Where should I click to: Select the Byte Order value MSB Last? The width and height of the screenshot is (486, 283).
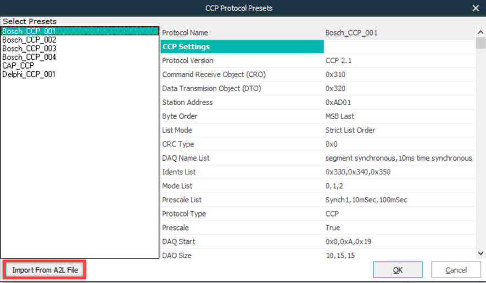(x=339, y=116)
